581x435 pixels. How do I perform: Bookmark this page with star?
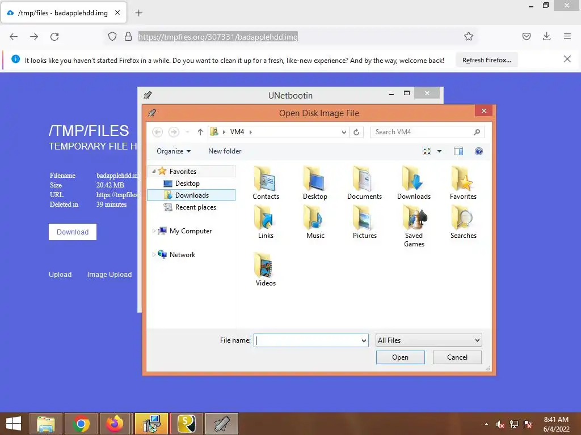pos(468,37)
